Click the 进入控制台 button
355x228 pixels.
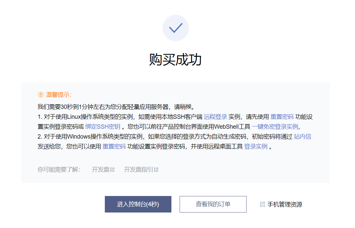pos(138,204)
